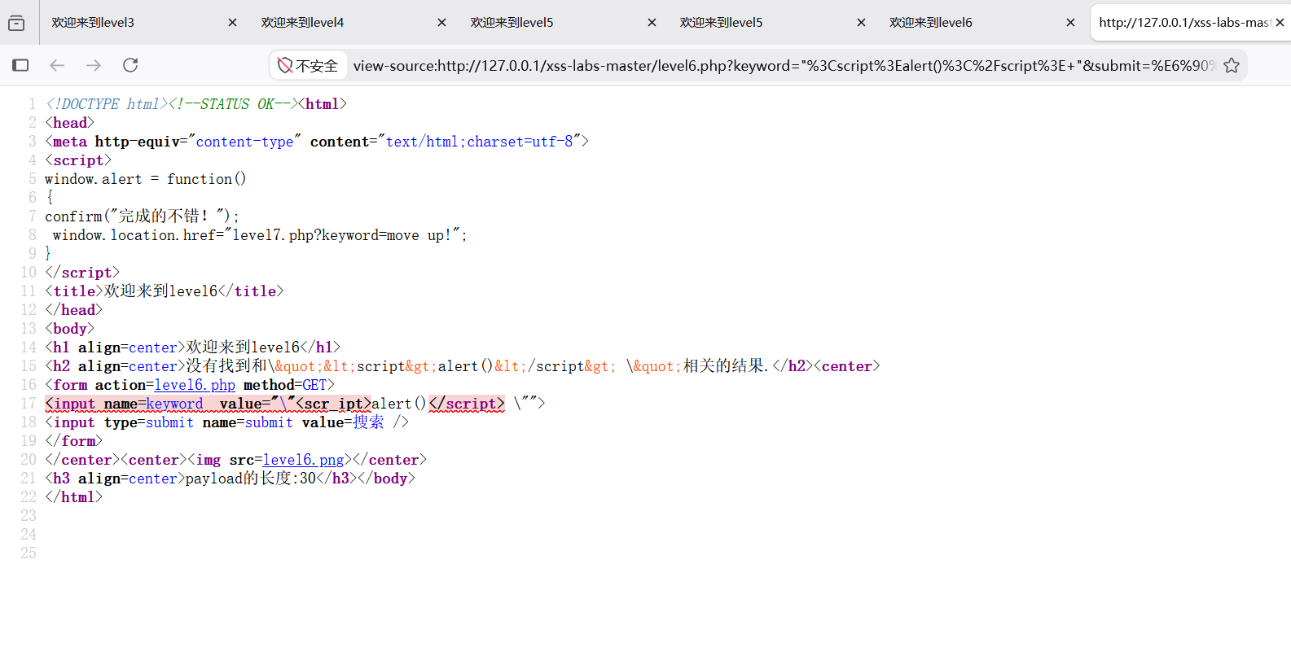Click the 相关的结果. text on line 15
This screenshot has height=647, width=1291.
(726, 366)
